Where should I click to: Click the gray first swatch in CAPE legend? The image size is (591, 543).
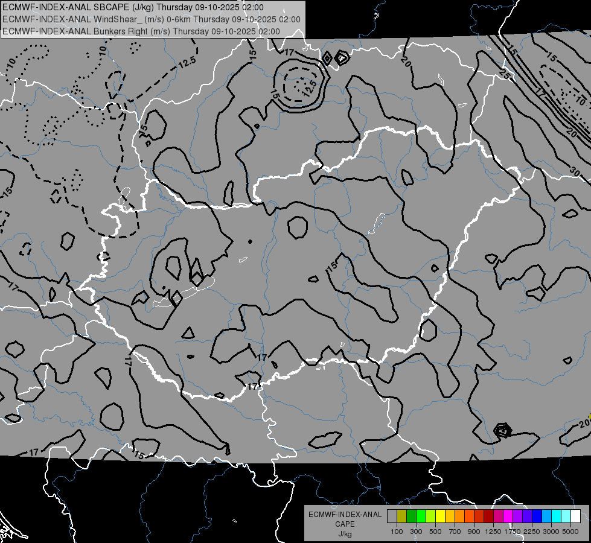pyautogui.click(x=392, y=516)
